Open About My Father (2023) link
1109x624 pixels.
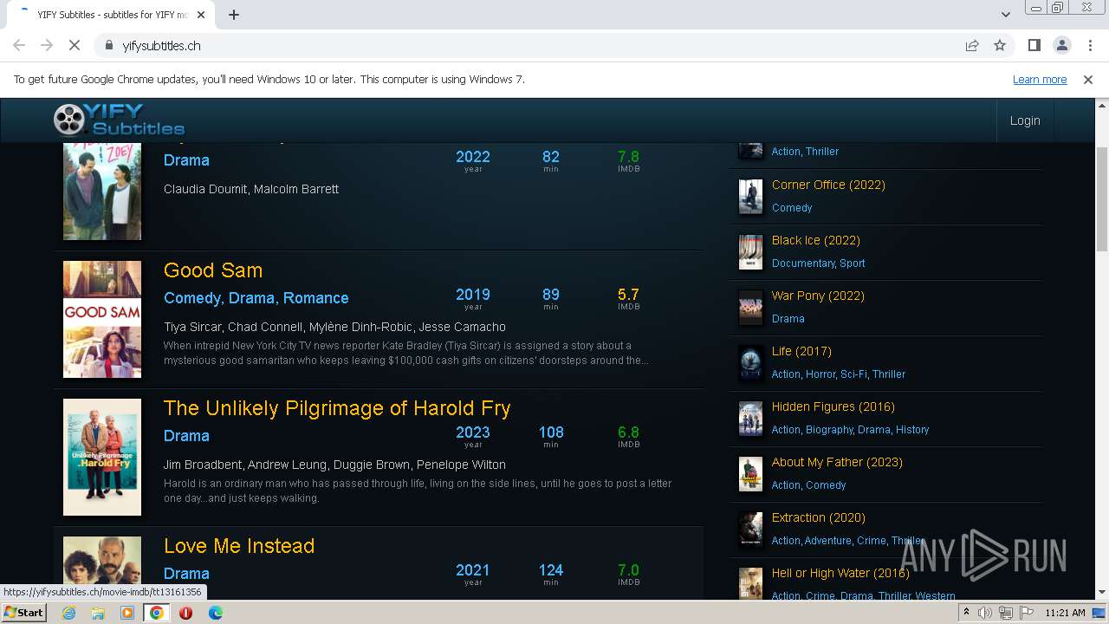click(837, 462)
